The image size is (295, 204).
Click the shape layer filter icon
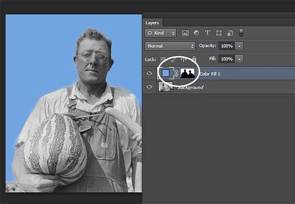[x=218, y=33]
